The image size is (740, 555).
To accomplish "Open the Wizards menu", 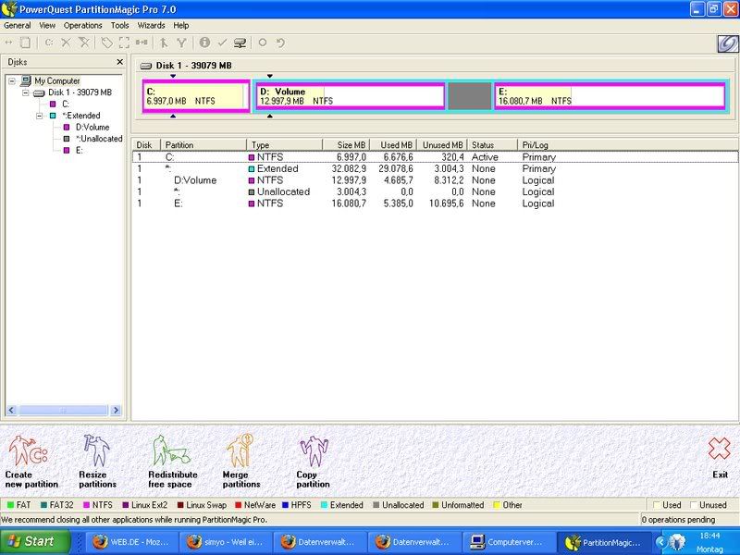I will pos(151,26).
